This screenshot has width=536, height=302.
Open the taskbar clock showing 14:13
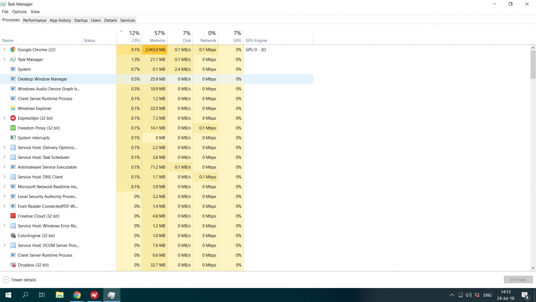tap(505, 295)
